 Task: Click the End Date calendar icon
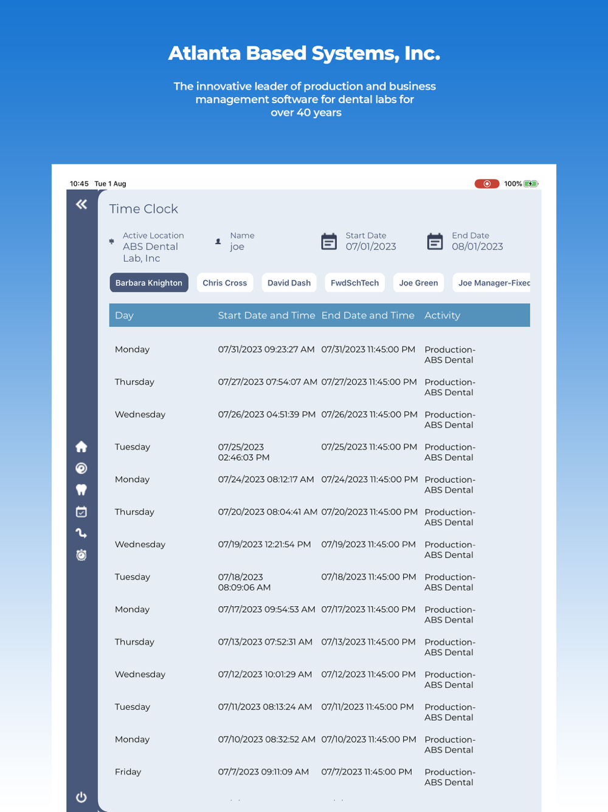click(435, 242)
